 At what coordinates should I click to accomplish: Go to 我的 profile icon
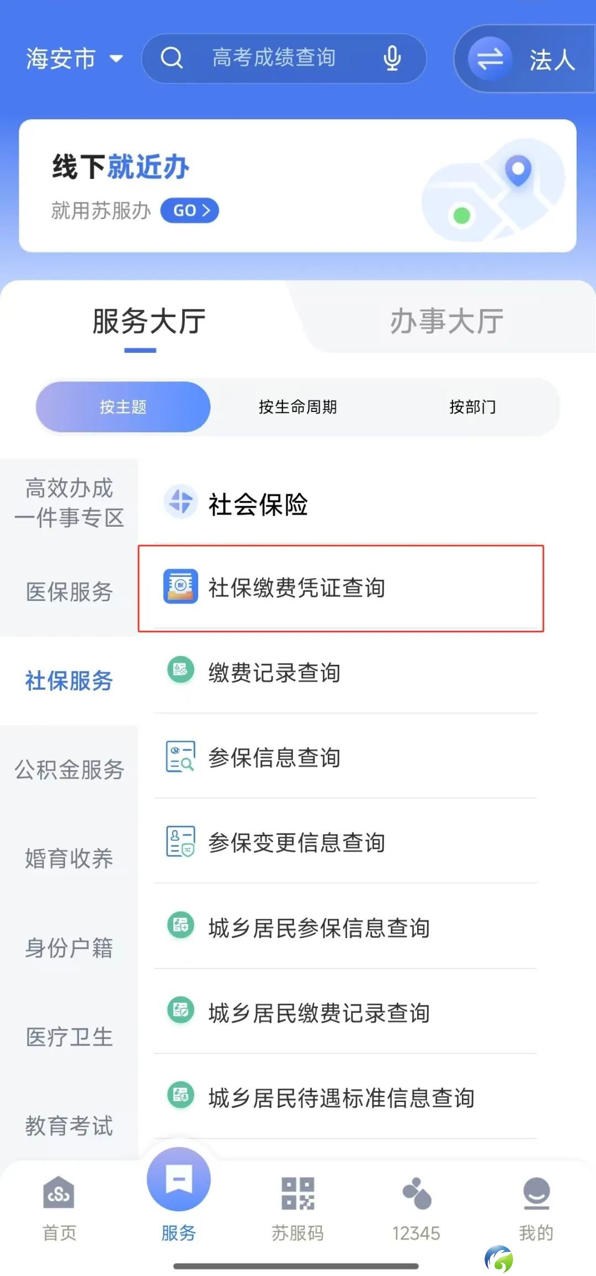pos(536,1193)
